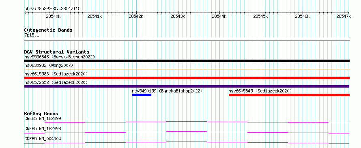The width and height of the screenshot is (361, 148).
Task: Open the CREB5|NM_182898 transcript label
Action: pyautogui.click(x=43, y=129)
